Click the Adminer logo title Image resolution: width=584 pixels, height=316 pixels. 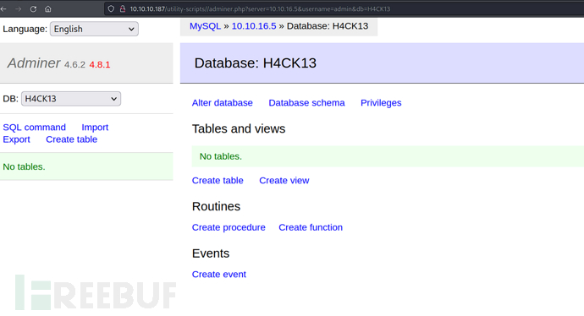click(34, 63)
